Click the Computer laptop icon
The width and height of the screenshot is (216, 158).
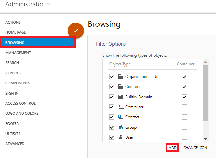(x=121, y=107)
